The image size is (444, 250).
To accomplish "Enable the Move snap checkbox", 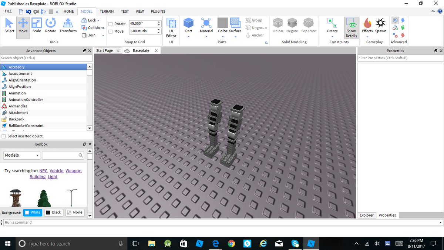I will pos(111,31).
